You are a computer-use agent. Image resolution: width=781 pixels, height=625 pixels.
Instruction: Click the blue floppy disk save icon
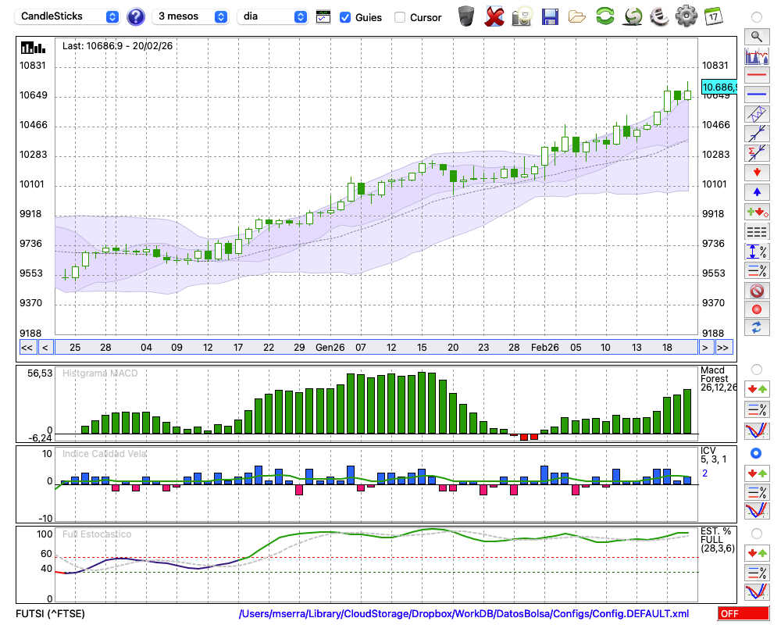[550, 16]
